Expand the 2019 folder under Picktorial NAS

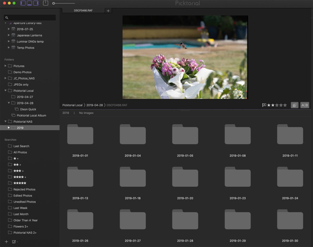pos(9,128)
